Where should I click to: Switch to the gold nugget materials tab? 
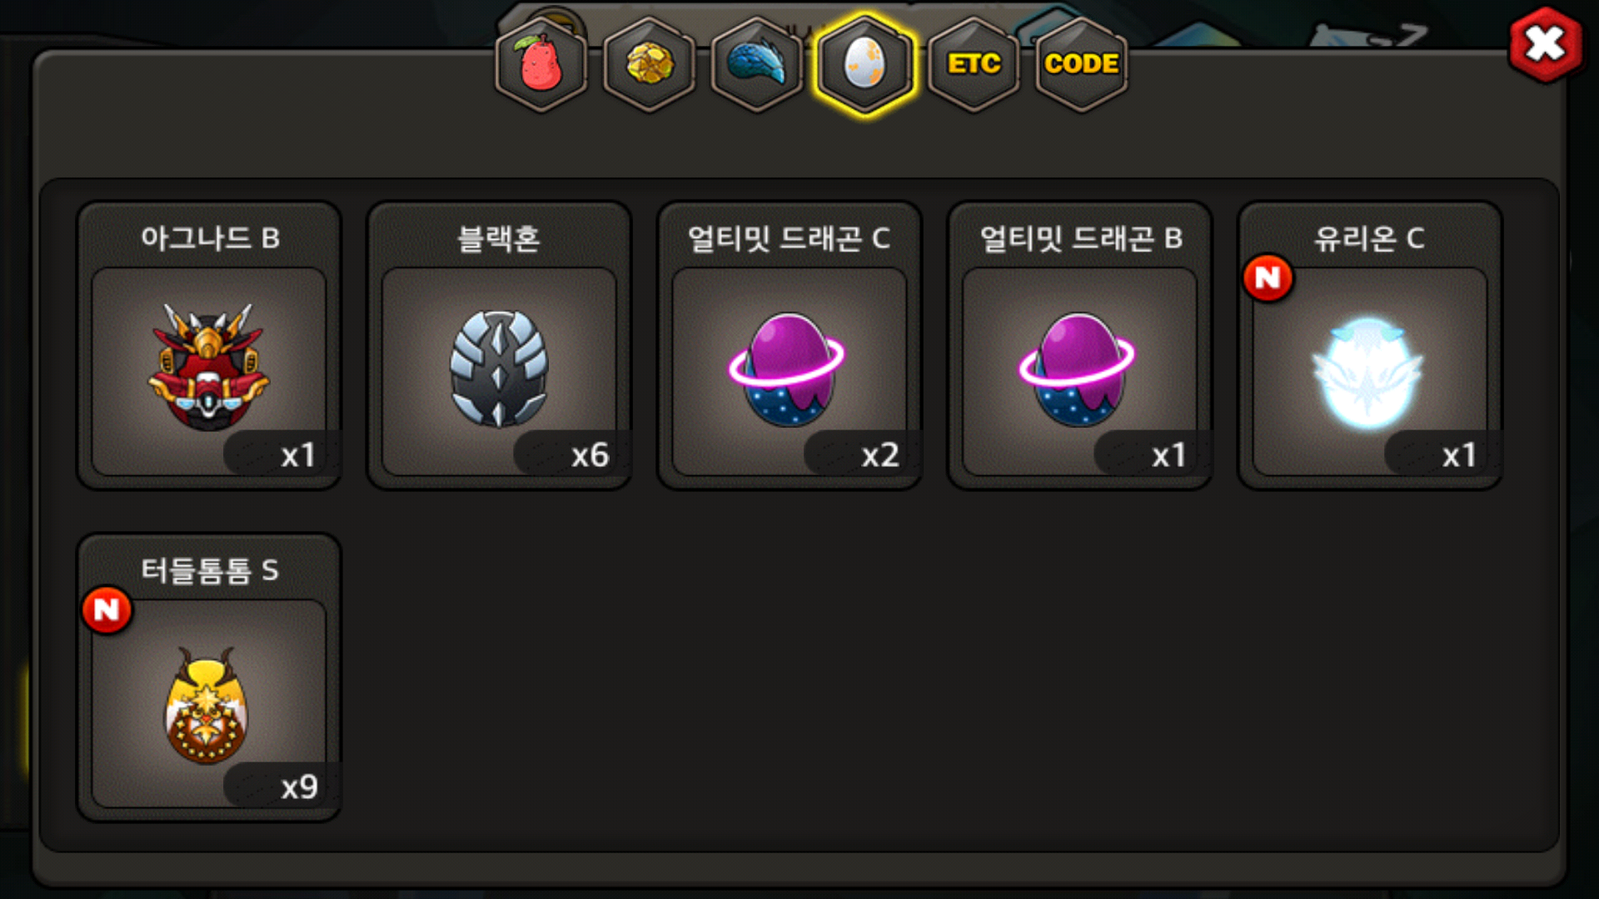pyautogui.click(x=650, y=64)
